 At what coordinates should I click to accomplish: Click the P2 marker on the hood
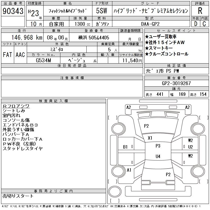[x=146, y=126]
